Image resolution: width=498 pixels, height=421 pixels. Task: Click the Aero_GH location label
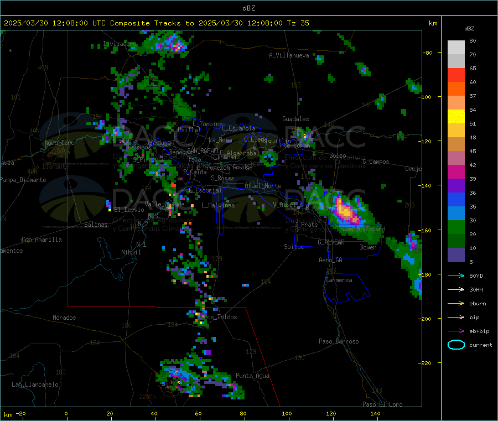click(330, 260)
